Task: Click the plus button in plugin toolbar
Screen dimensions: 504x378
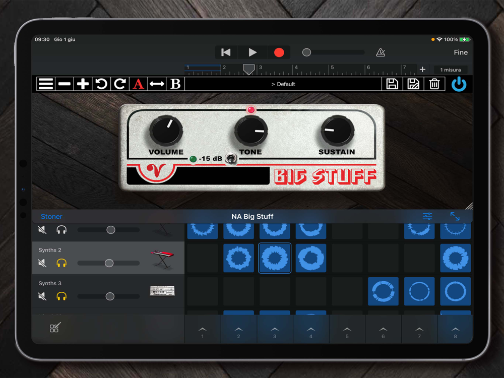Action: click(83, 84)
